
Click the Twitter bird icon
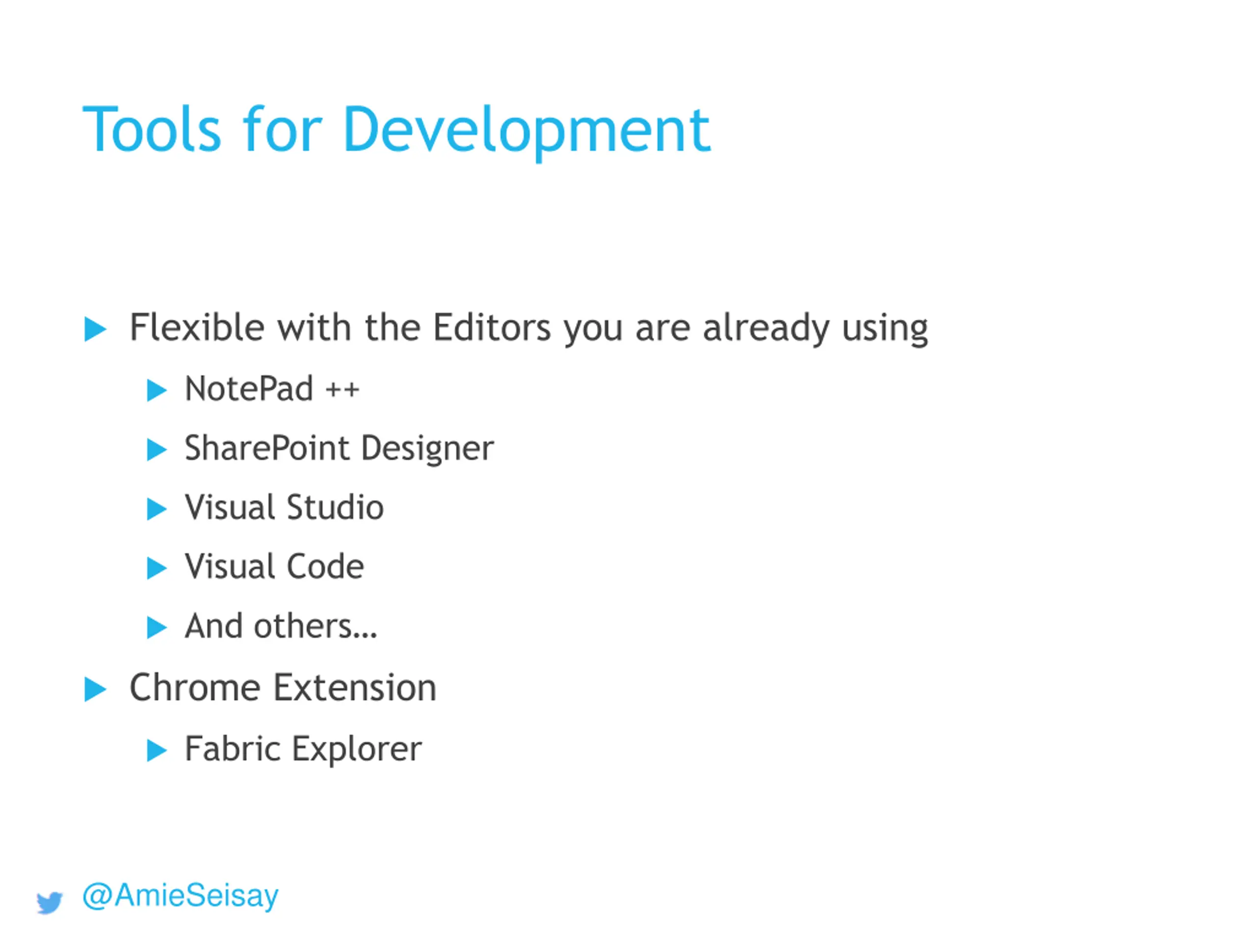pos(50,902)
